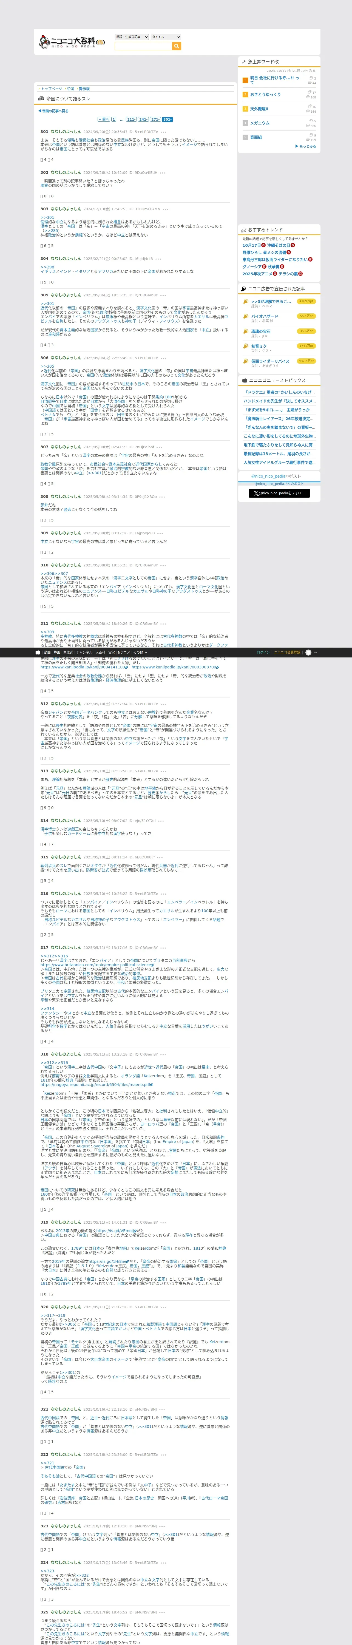
Task: Click the >>301 anchor in comment 303
Action: tap(47, 217)
